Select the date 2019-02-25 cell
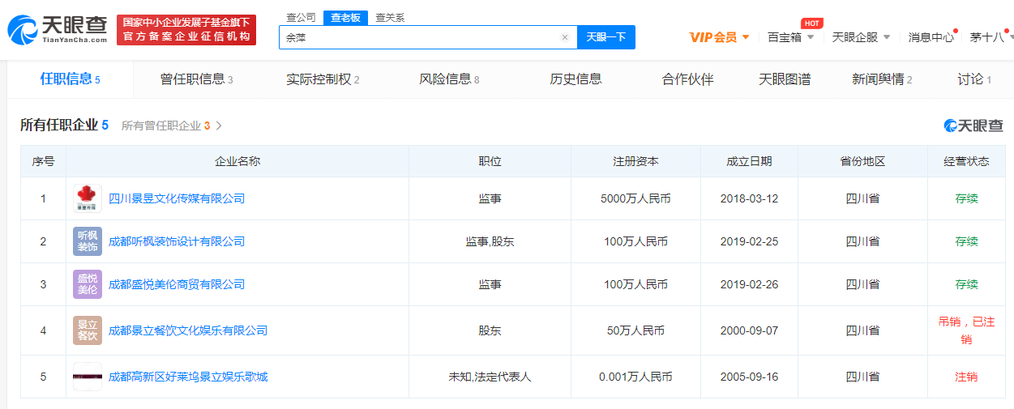This screenshot has width=1014, height=409. click(x=749, y=241)
